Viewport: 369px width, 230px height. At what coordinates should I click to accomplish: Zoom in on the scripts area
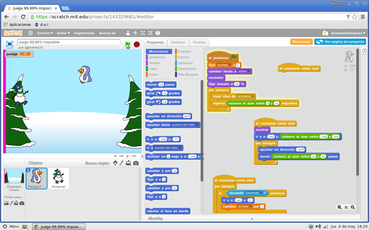coord(353,207)
